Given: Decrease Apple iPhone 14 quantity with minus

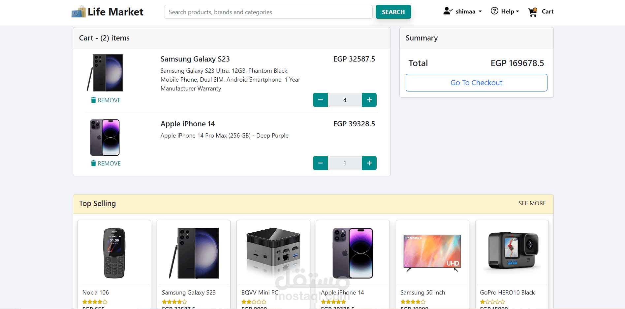Looking at the screenshot, I should (x=320, y=163).
